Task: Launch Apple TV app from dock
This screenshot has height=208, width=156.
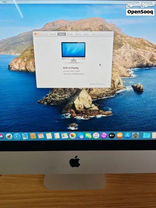Action: click(112, 135)
